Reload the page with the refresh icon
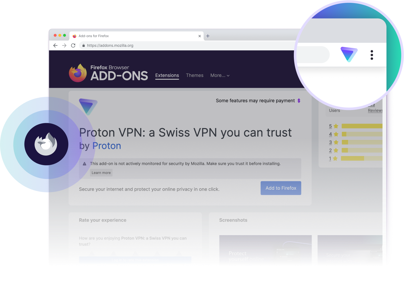 73,46
